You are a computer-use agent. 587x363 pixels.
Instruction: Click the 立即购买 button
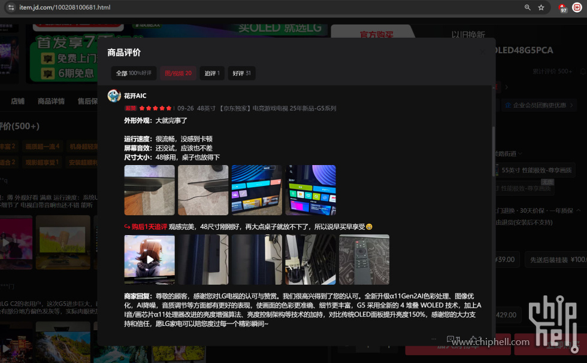pos(550,344)
